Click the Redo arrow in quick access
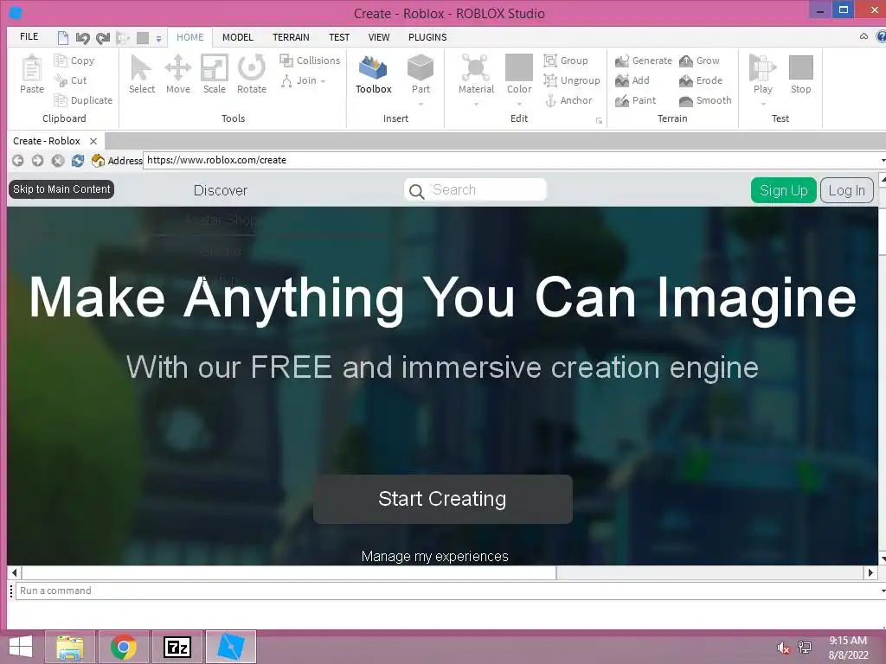Image resolution: width=886 pixels, height=664 pixels. pyautogui.click(x=103, y=38)
